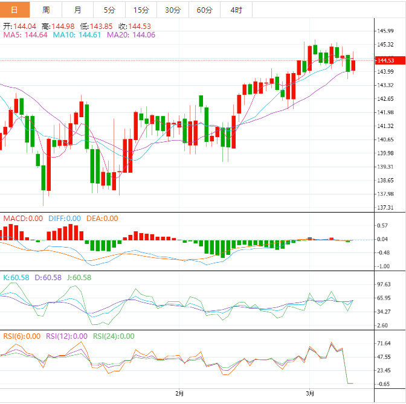Click the MA5 indicator label
The image size is (406, 404).
click(25, 35)
